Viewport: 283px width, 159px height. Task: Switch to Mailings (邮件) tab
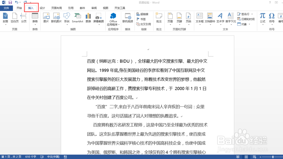tap(82, 8)
